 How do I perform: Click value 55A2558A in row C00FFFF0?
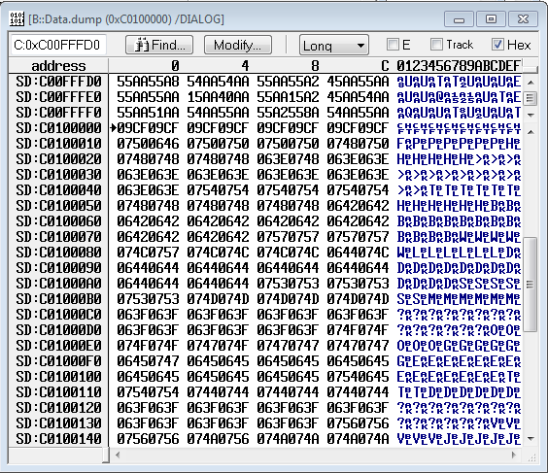point(288,113)
